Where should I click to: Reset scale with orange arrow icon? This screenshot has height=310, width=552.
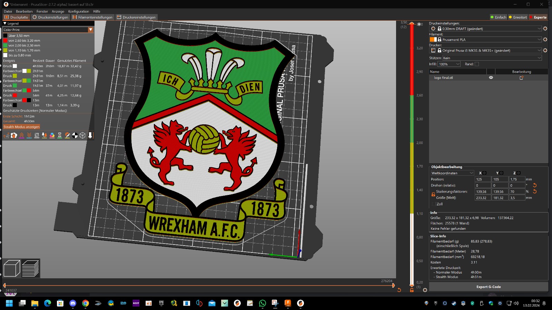coord(535,192)
